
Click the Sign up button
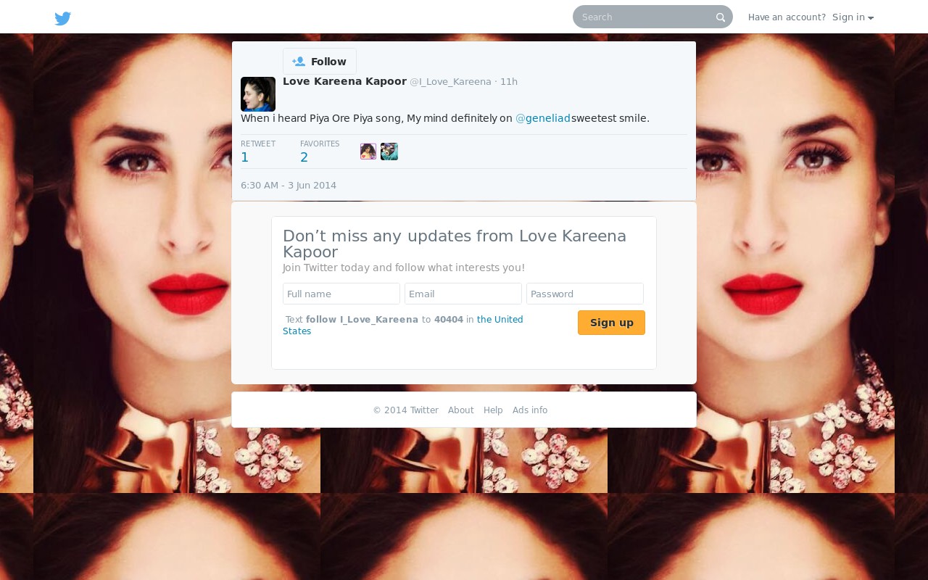[x=611, y=323]
